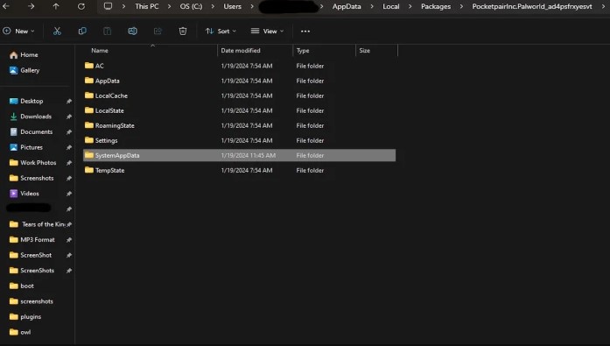Image resolution: width=610 pixels, height=346 pixels.
Task: Sort by the Type column header
Action: click(303, 51)
